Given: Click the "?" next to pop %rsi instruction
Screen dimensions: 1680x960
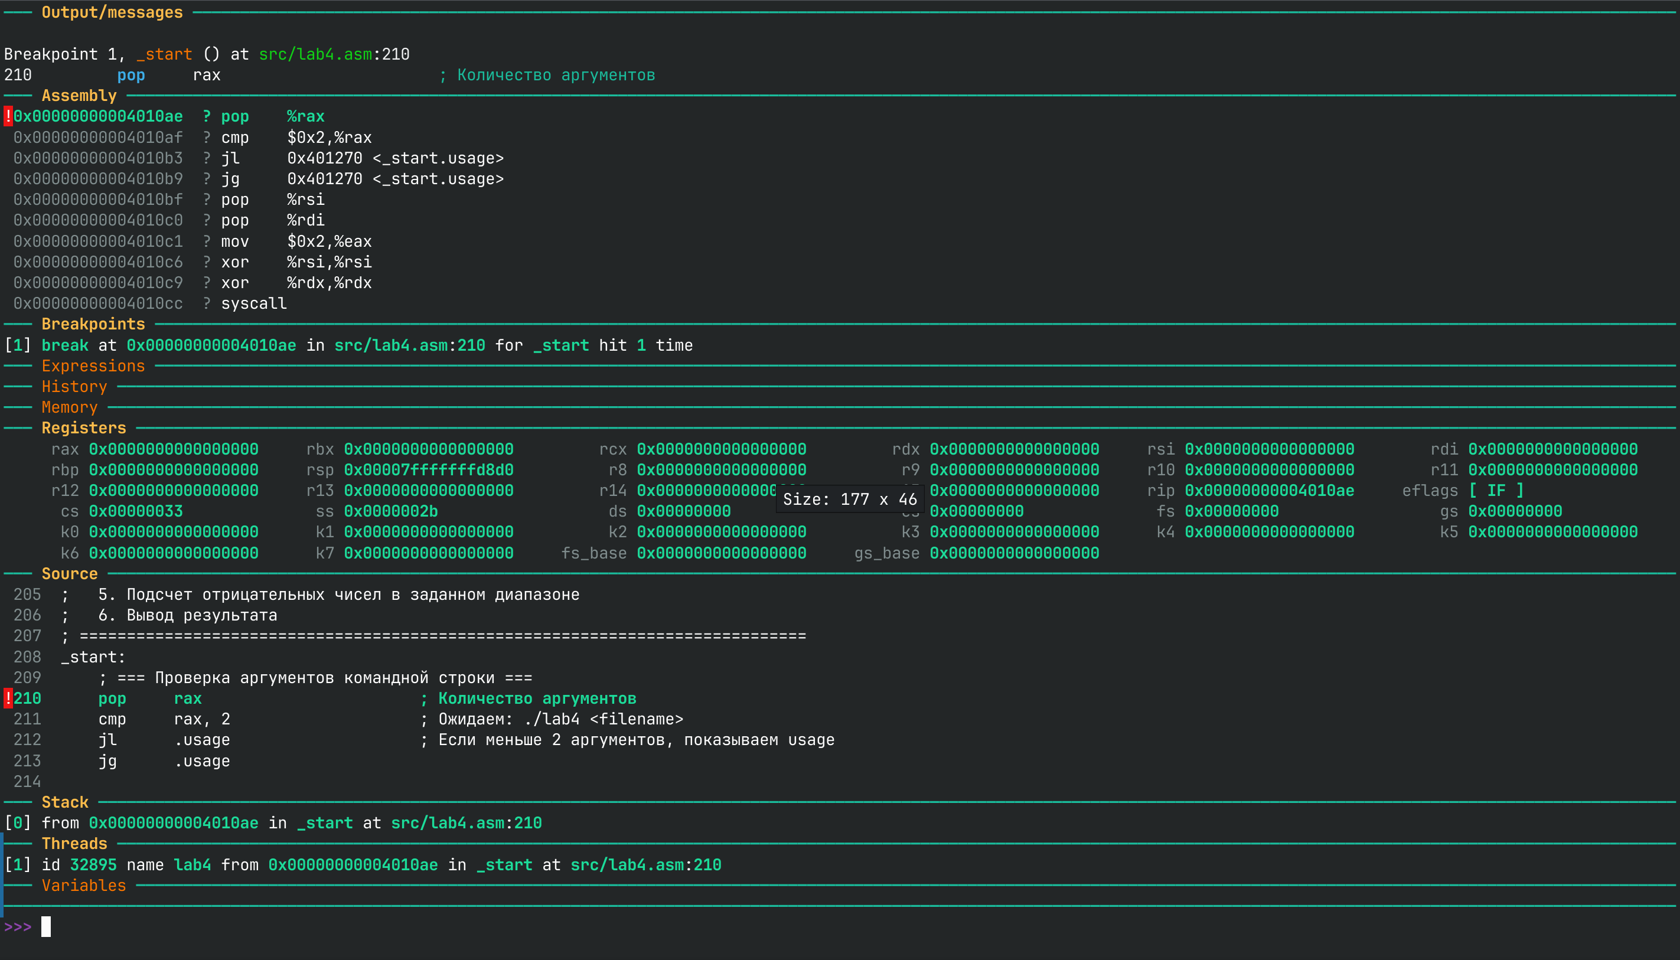Looking at the screenshot, I should [206, 199].
